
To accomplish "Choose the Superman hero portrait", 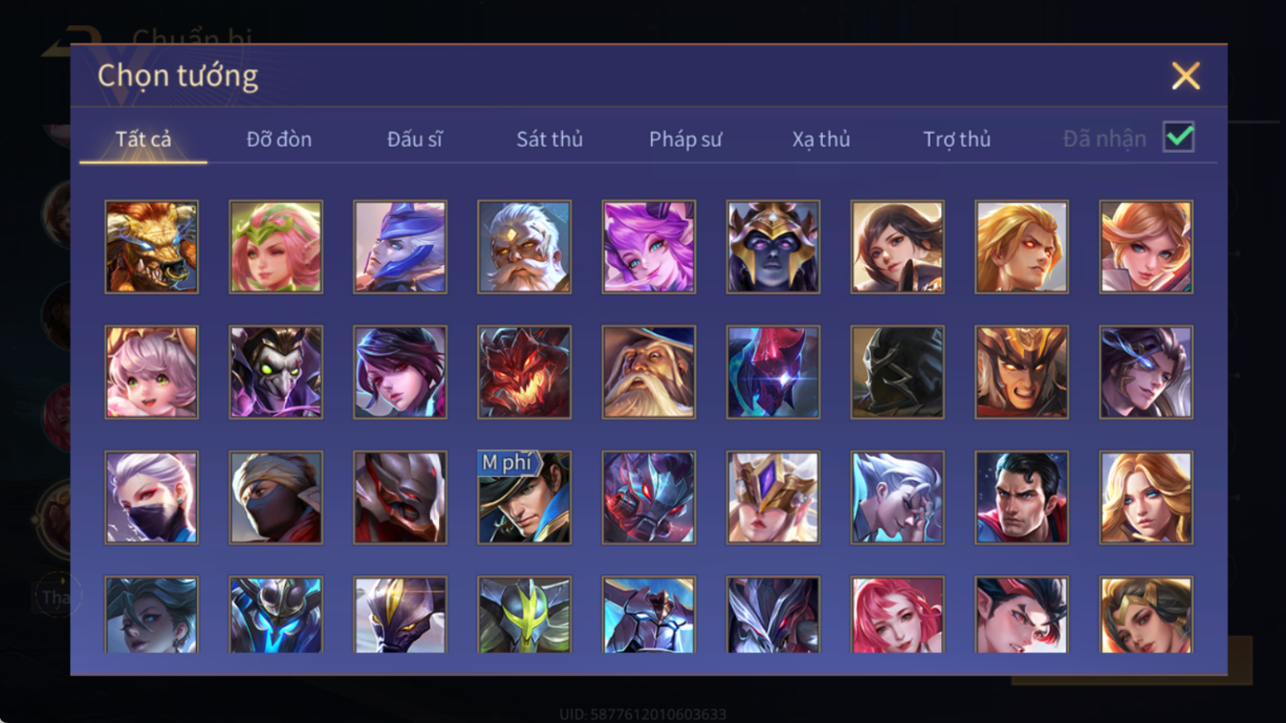I will (1022, 498).
